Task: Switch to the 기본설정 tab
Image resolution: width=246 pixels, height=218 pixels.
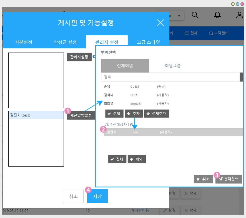Action: pos(23,42)
